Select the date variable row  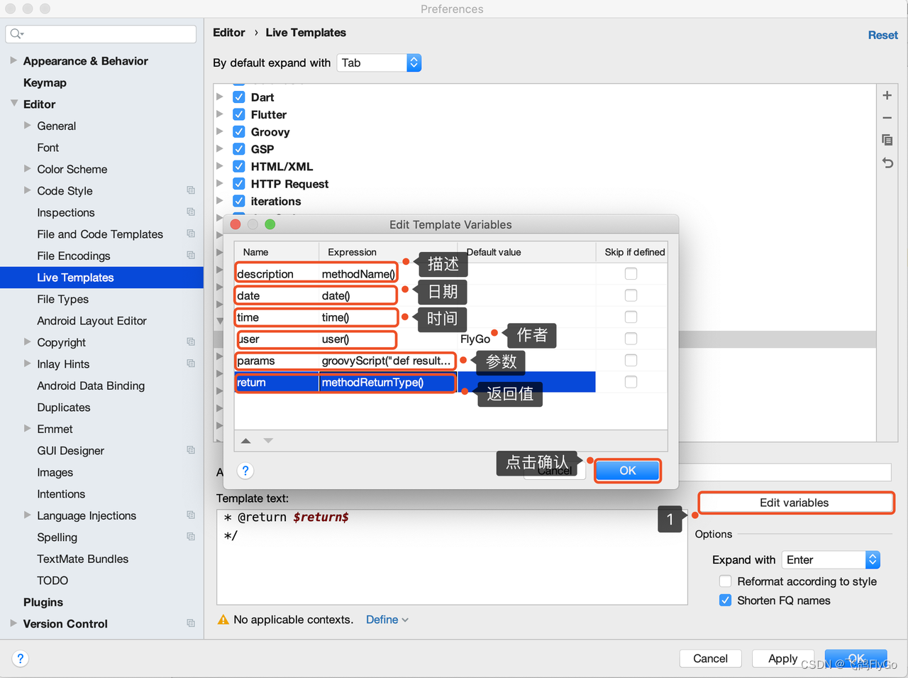click(x=450, y=295)
